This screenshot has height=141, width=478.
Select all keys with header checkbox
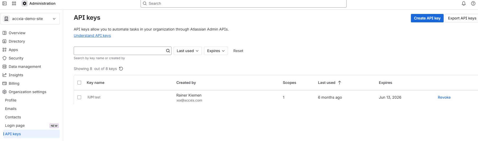tap(79, 83)
